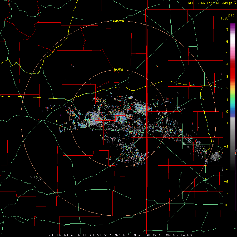The width and height of the screenshot is (237, 237).
Task: Click the positive 2 dB scale label
Action: pos(227,88)
